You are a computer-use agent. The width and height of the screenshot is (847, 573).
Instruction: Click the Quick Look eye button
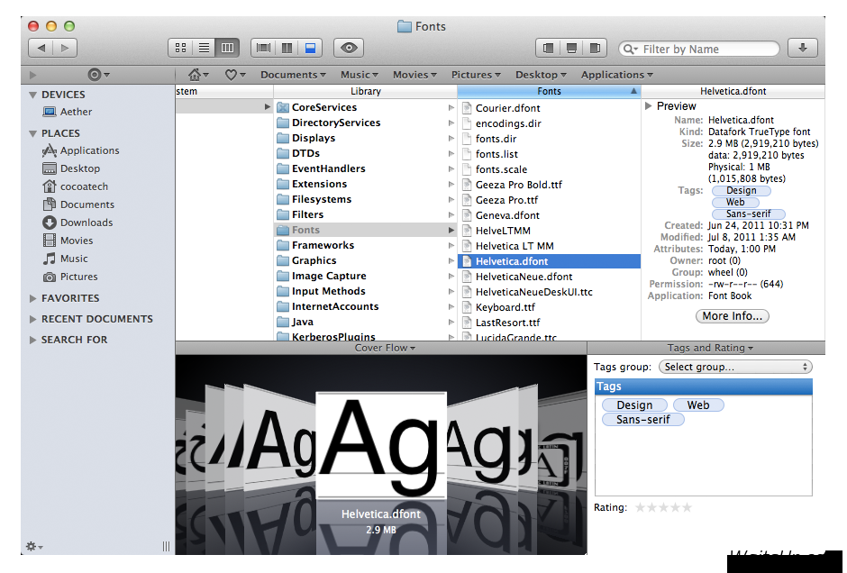point(348,48)
